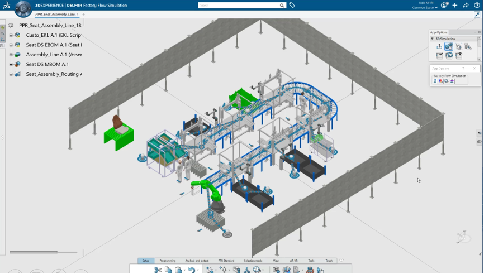The width and height of the screenshot is (484, 274).
Task: Click the tag icon beside search bar
Action: pyautogui.click(x=292, y=5)
